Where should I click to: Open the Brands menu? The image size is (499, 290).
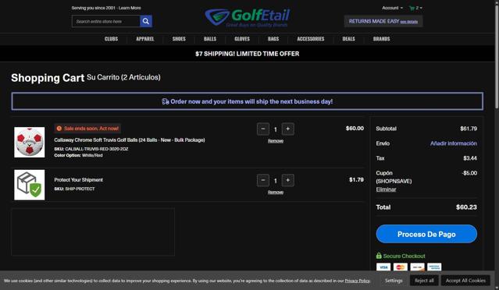381,39
